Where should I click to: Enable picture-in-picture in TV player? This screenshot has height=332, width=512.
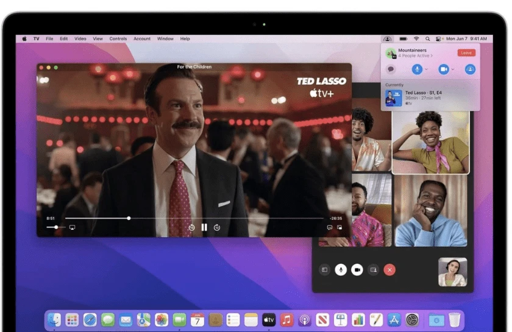pyautogui.click(x=340, y=227)
